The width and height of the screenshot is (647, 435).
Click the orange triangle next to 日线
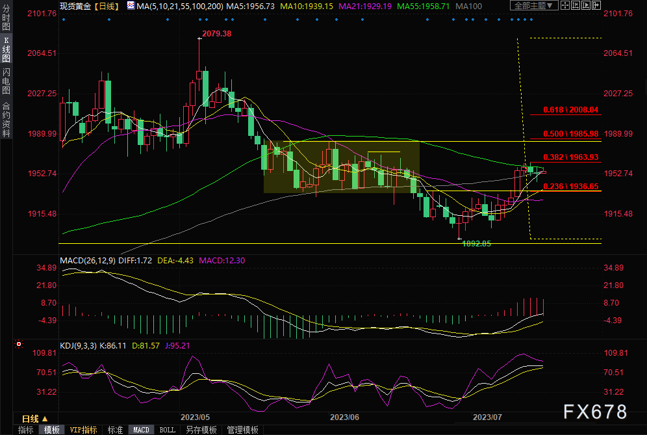coord(44,419)
